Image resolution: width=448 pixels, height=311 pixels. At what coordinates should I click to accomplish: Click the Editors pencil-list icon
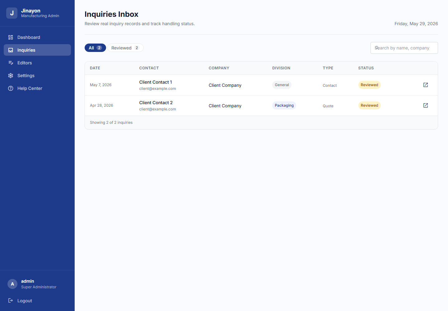tap(11, 63)
